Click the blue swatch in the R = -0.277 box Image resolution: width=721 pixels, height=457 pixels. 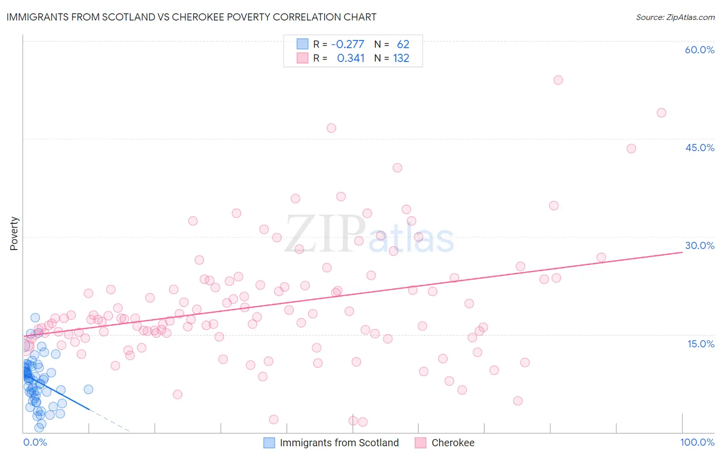(303, 44)
